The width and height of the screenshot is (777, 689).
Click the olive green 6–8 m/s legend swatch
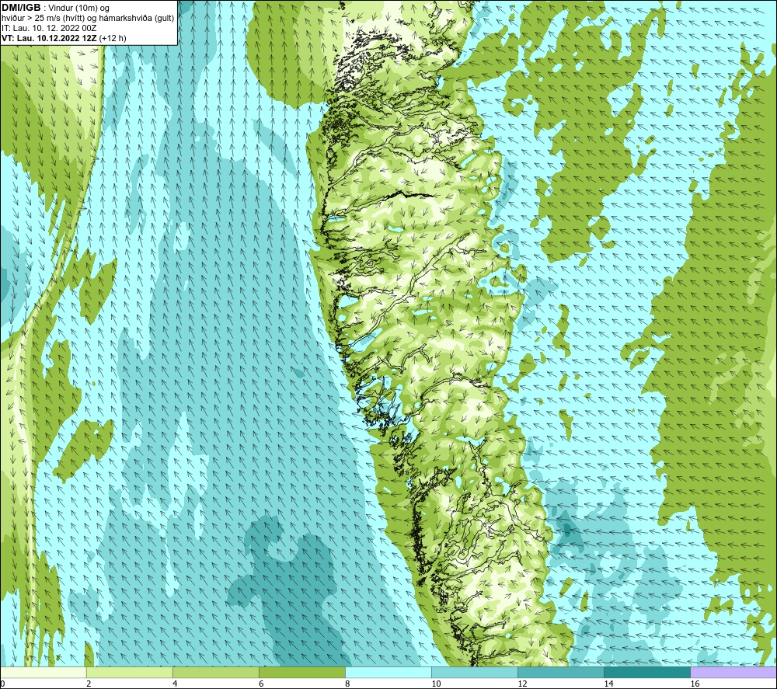pos(302,672)
